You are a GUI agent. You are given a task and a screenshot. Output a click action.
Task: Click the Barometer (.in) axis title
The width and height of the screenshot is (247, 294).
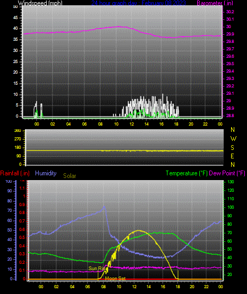[215, 3]
